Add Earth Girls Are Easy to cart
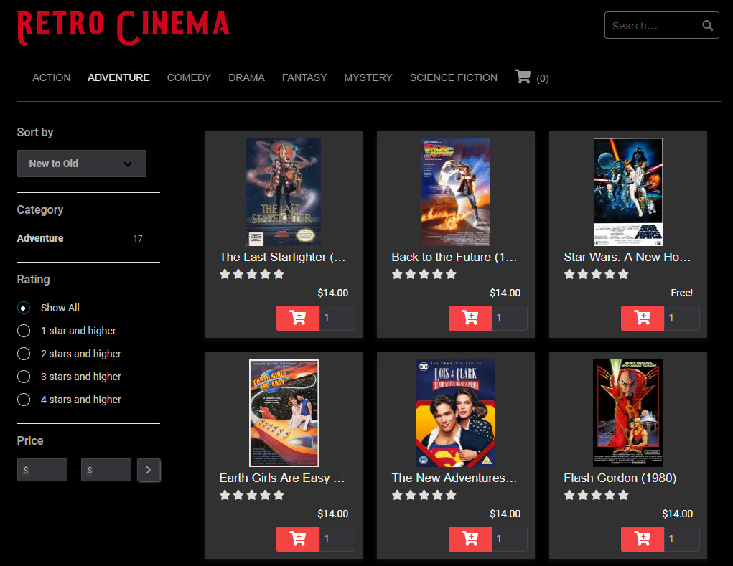Screen dimensions: 733x566 [298, 539]
